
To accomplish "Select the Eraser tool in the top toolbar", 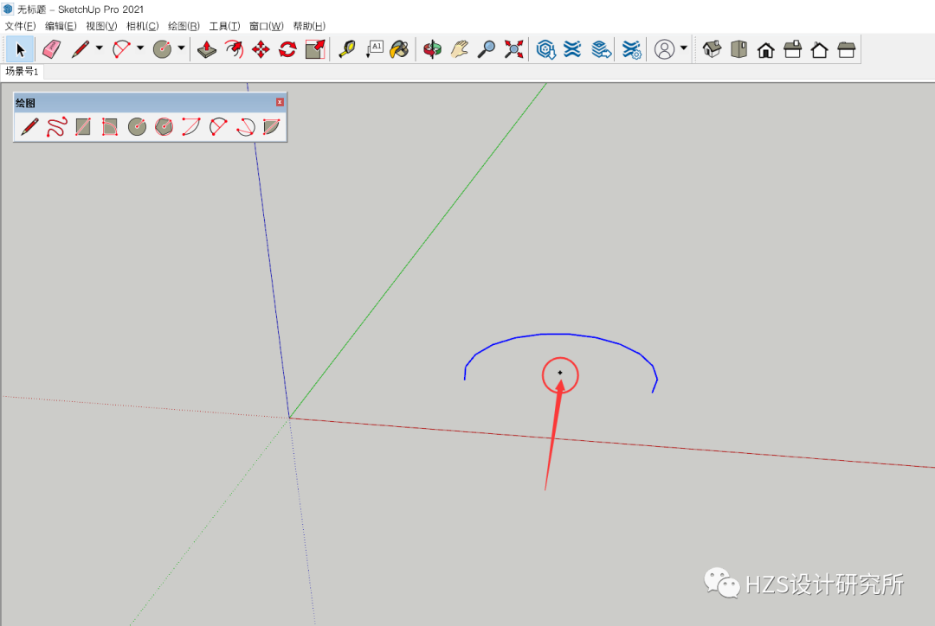I will (51, 49).
